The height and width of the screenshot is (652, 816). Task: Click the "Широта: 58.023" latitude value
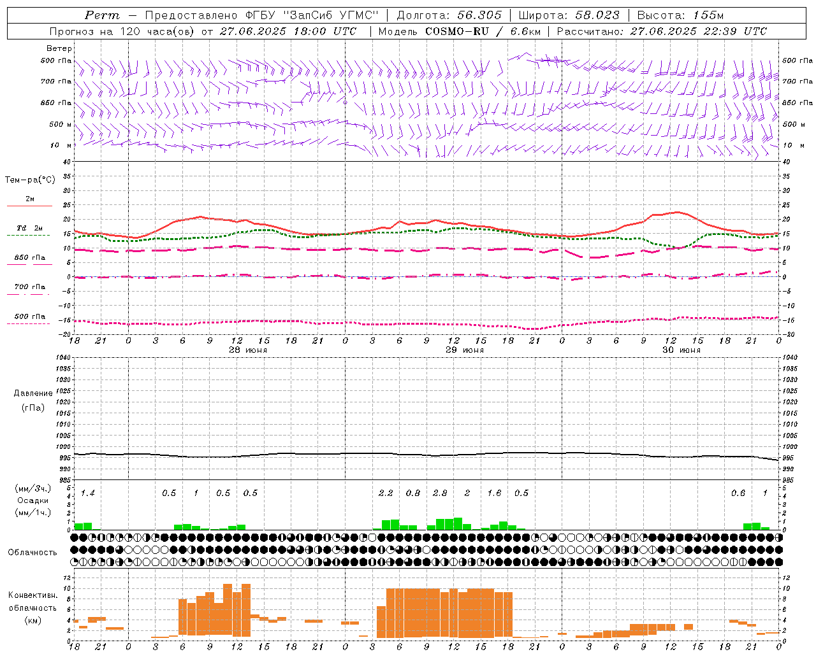click(569, 15)
